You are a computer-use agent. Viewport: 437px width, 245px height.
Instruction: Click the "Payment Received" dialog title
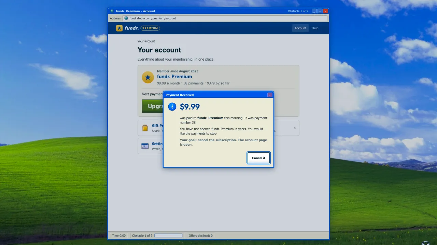[x=180, y=95]
